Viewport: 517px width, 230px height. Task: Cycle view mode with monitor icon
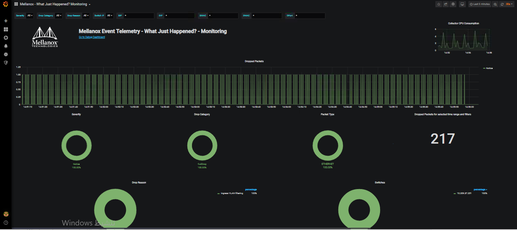pyautogui.click(x=462, y=4)
